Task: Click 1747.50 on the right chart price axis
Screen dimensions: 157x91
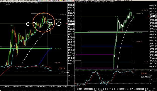Action: pyautogui.click(x=153, y=29)
